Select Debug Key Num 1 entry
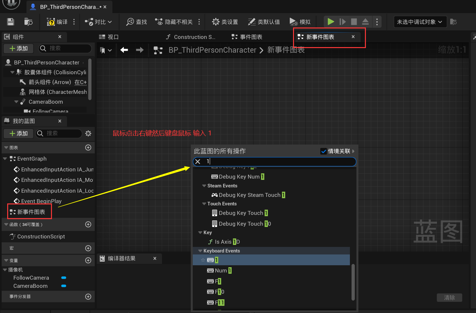 point(238,177)
